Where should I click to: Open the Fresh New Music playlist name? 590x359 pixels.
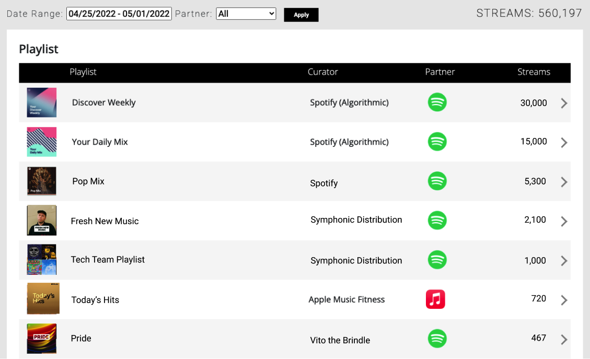(x=105, y=221)
